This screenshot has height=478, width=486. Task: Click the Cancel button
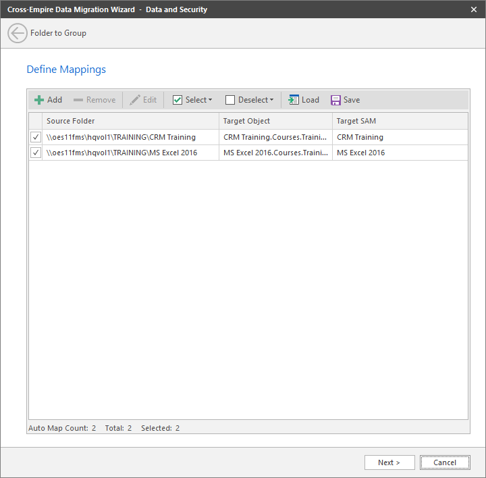(x=445, y=462)
